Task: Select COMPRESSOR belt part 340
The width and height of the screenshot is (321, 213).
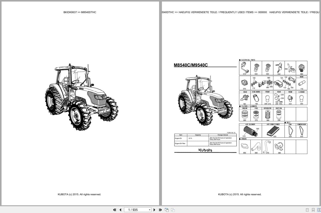Action: [302, 131]
